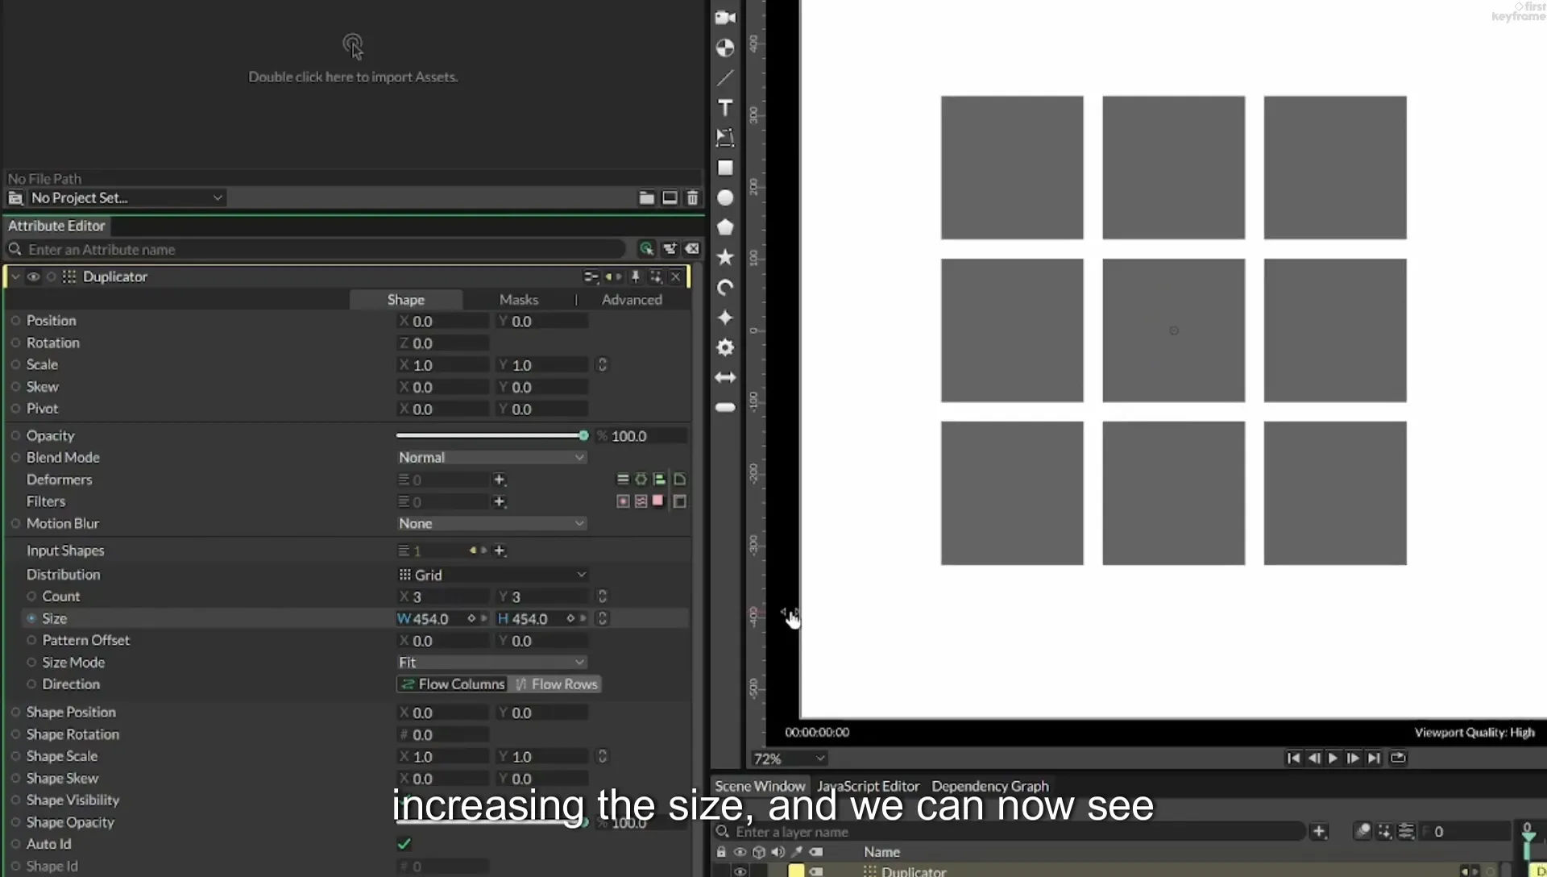Adjust the Opacity slider handle
Screen dimensions: 1547x877
tap(583, 435)
